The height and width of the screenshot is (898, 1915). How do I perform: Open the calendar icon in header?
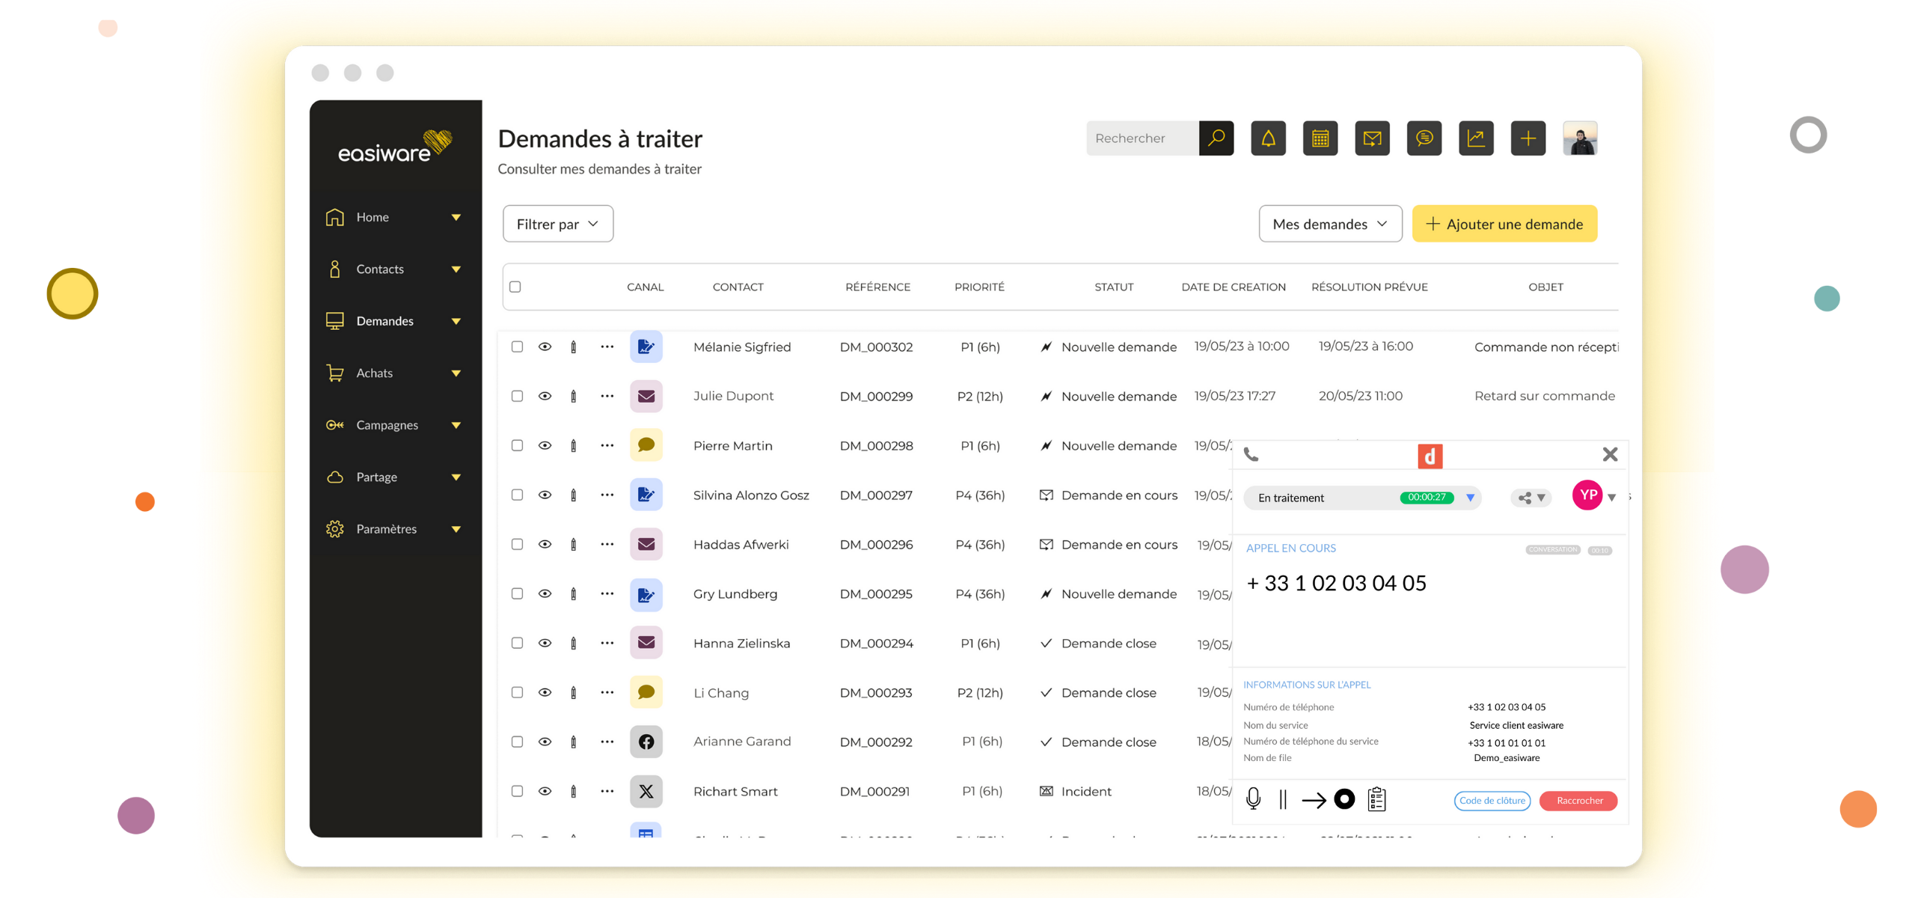1320,138
